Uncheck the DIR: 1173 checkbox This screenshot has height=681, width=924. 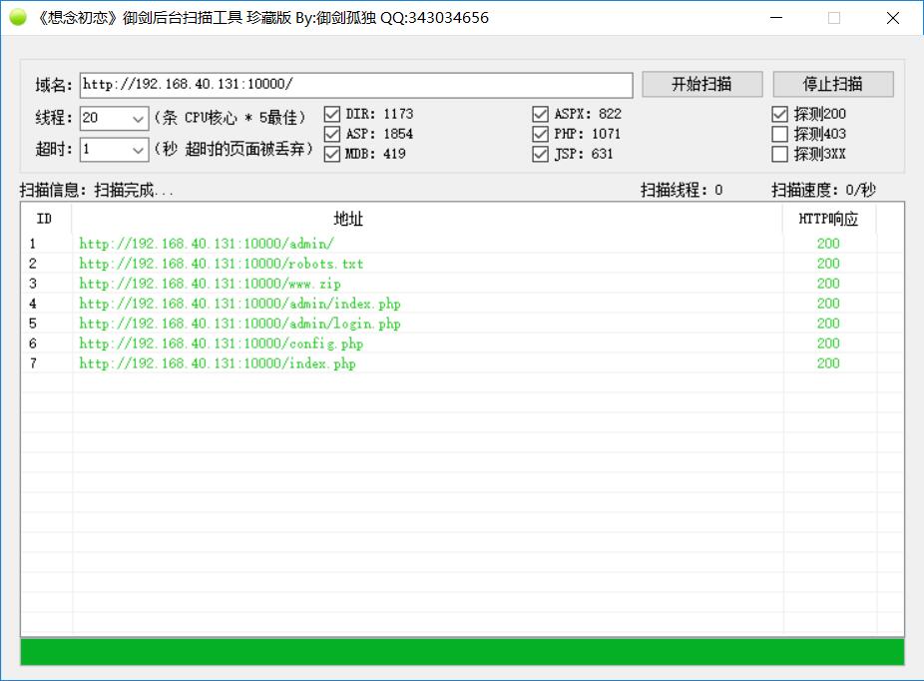332,114
